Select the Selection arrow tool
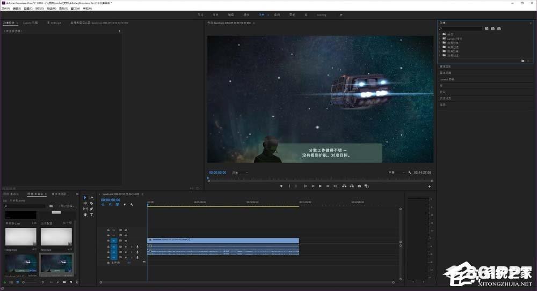 point(85,198)
